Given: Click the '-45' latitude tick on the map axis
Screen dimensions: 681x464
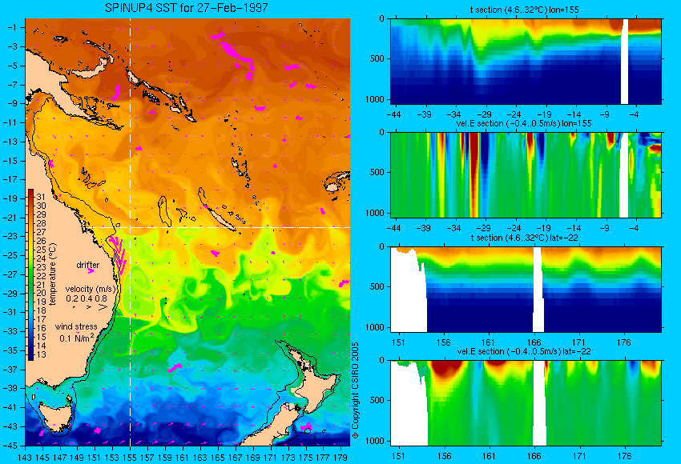Looking at the screenshot, I should tap(10, 446).
